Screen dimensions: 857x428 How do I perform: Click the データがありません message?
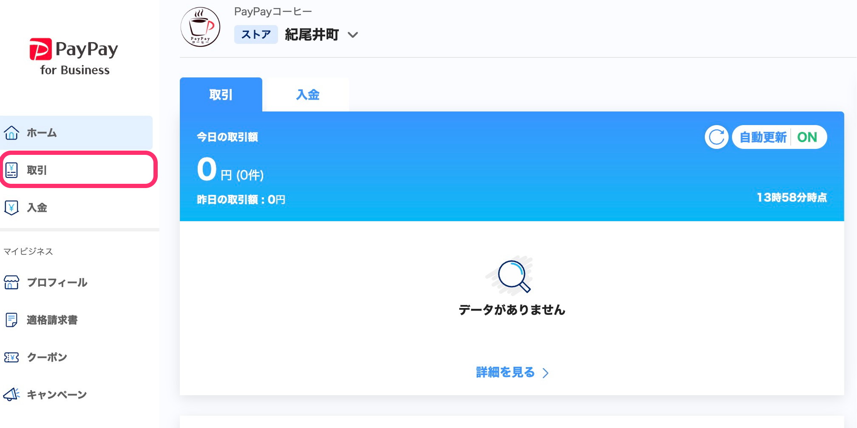tap(512, 309)
